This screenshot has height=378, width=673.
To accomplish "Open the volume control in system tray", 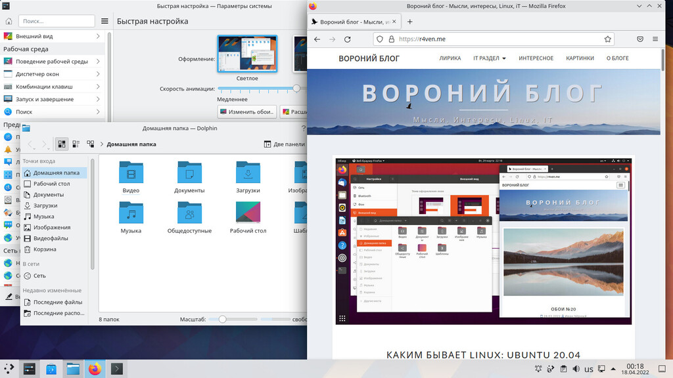I will click(576, 369).
